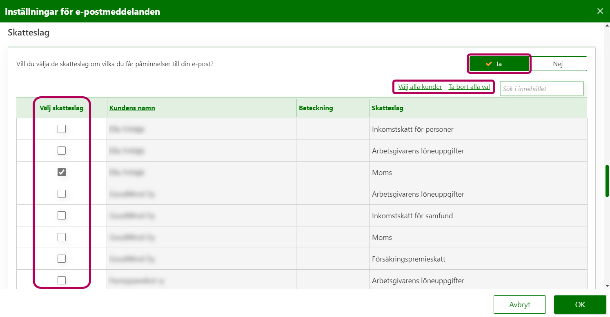Click the Ta bort alla val link
The width and height of the screenshot is (610, 317).
(x=469, y=87)
